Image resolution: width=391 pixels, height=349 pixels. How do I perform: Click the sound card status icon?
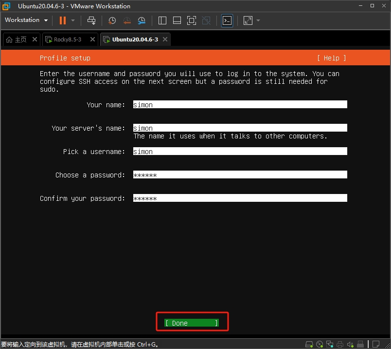[x=350, y=345]
